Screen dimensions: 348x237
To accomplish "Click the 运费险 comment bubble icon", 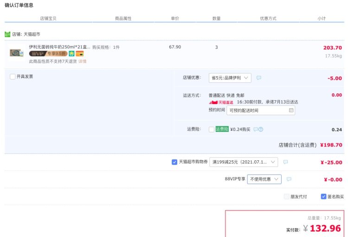I will click(x=256, y=129).
